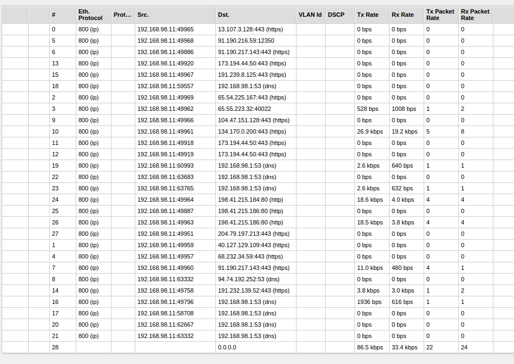Click the Eth. Protocol column header

pyautogui.click(x=94, y=15)
